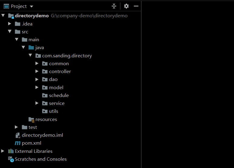Click the directorydemo.iml file icon
234x168 pixels.
[x=18, y=135]
